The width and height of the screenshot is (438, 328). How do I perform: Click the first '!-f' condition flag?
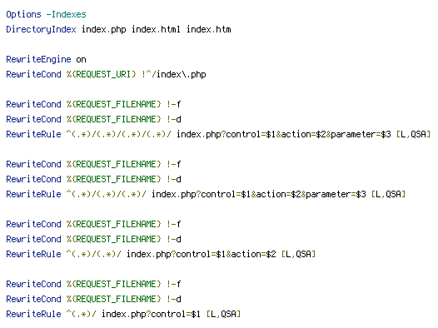173,104
